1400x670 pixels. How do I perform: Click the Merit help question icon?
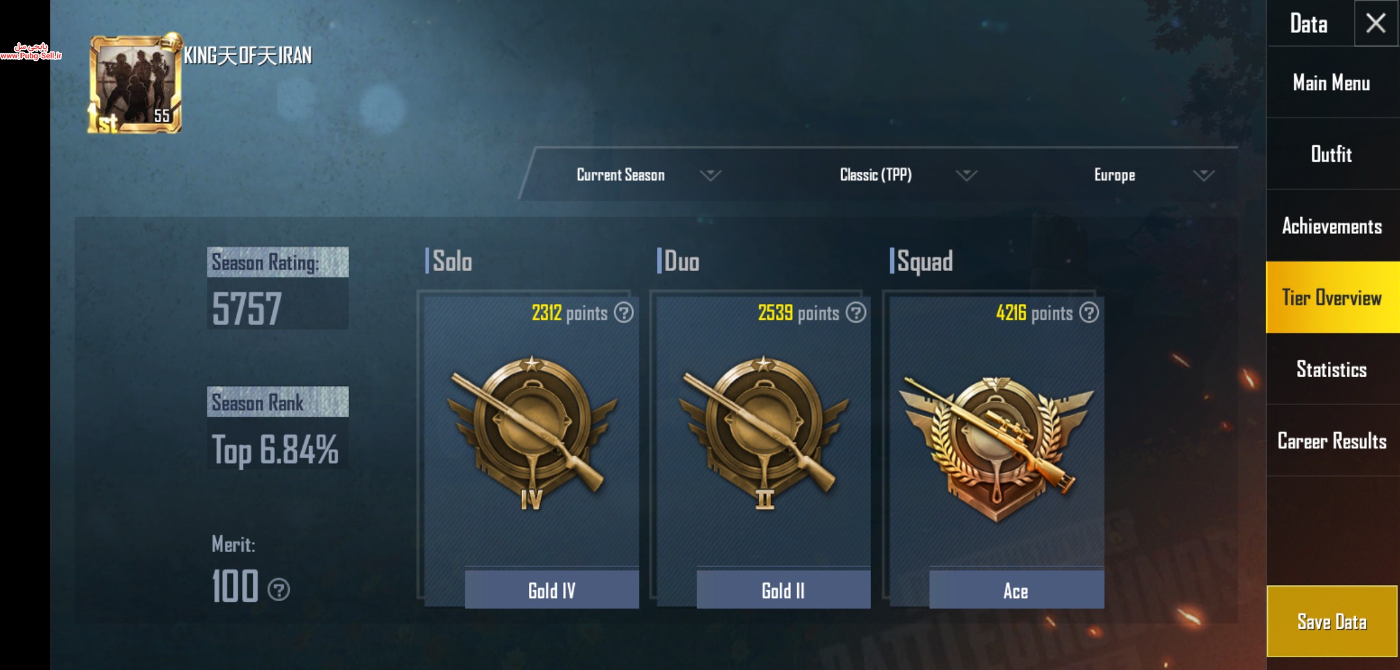click(278, 589)
